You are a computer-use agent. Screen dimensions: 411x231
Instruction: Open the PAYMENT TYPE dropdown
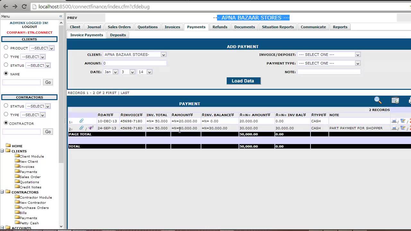tap(329, 63)
